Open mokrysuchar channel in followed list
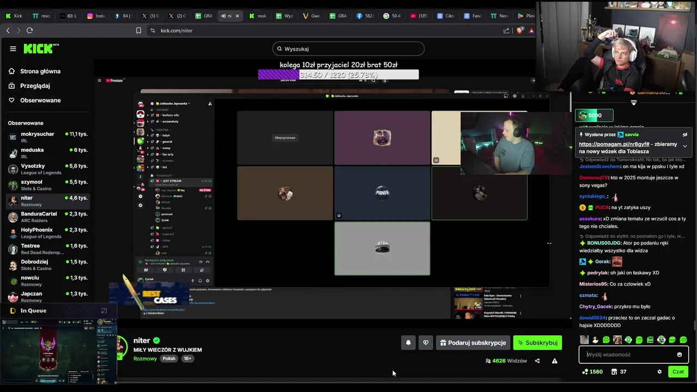Screen dimensions: 697x392 pos(48,137)
